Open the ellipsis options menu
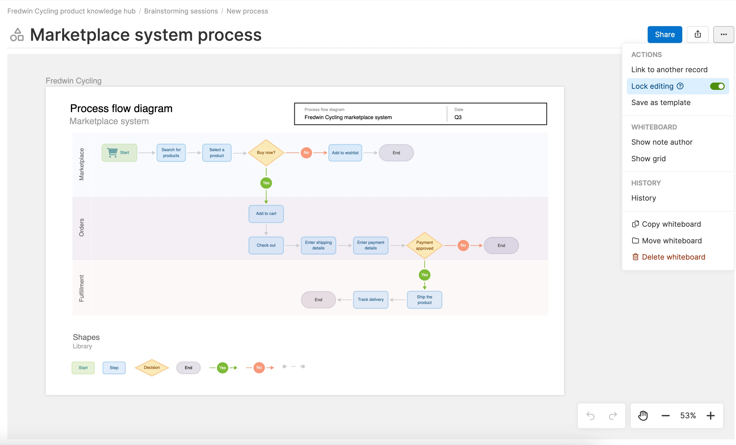This screenshot has height=445, width=736. [x=724, y=34]
